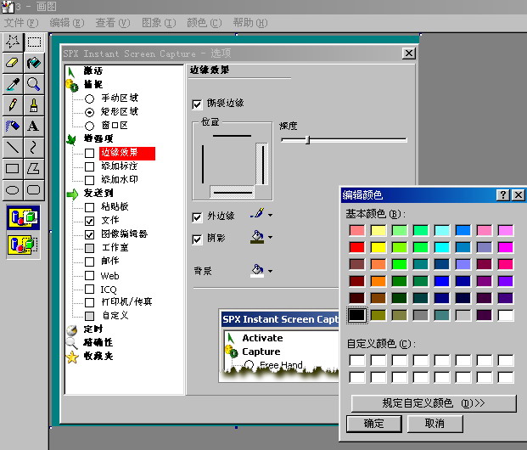Choose the Pencil drawing tool
527x450 pixels.
(x=13, y=104)
